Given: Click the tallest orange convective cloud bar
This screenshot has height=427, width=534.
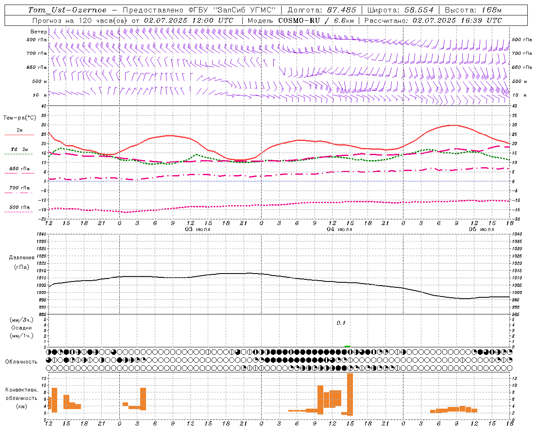Looking at the screenshot, I should [x=350, y=394].
